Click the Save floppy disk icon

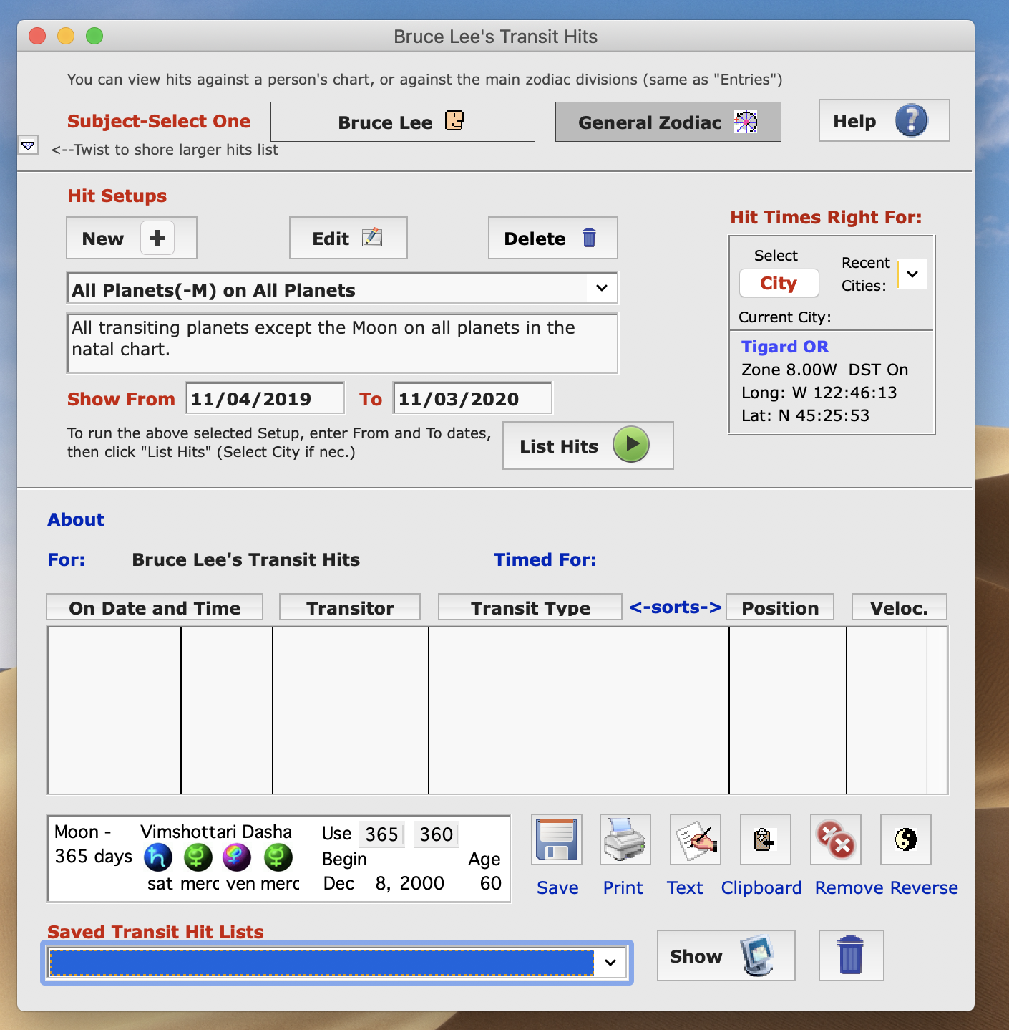(557, 839)
